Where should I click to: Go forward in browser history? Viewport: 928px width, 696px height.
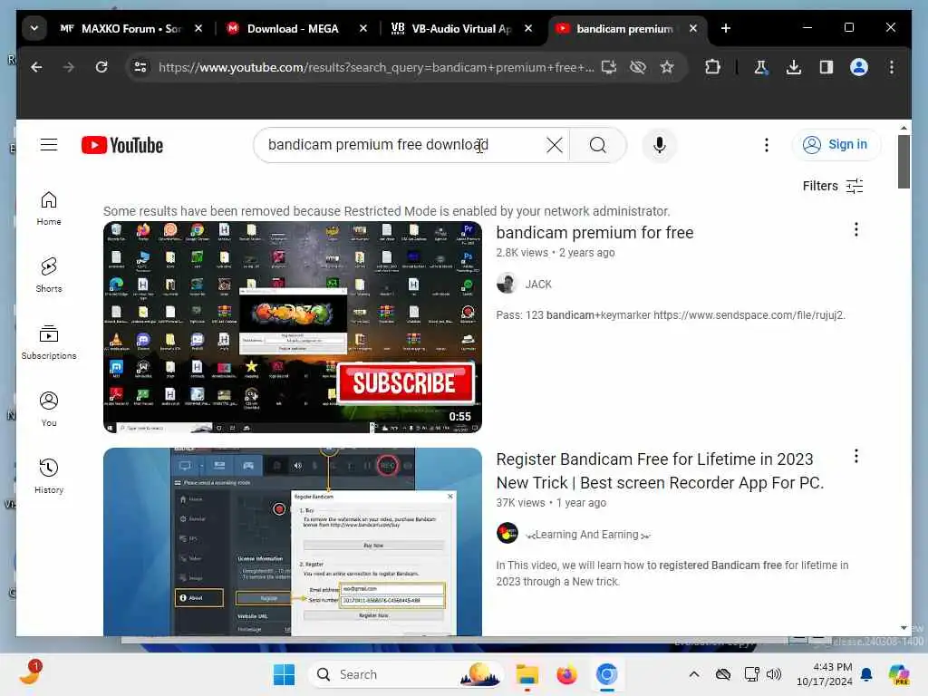tap(69, 67)
